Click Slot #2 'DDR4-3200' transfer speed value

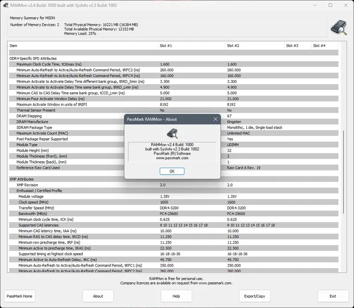(236, 208)
